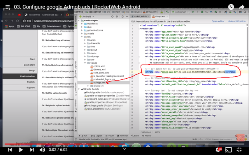The height and width of the screenshot is (155, 249).
Task: Click the Android Studio Run app button
Action: (x=193, y=12)
